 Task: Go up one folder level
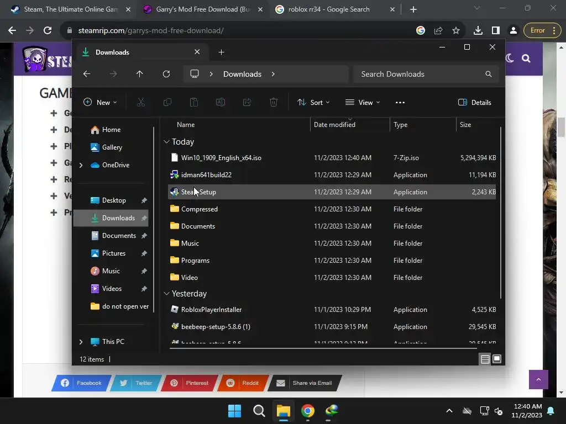click(140, 74)
